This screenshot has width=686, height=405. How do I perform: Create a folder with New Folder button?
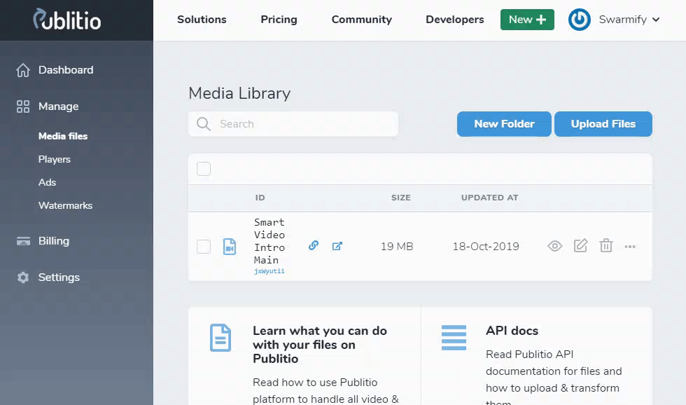click(504, 124)
